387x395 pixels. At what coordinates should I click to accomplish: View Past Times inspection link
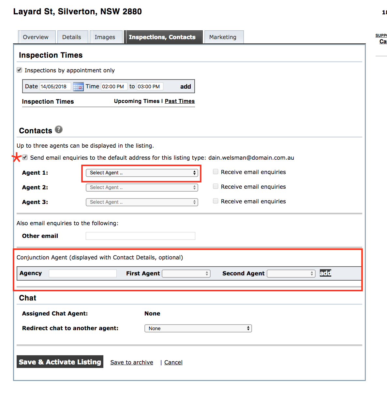pyautogui.click(x=180, y=101)
